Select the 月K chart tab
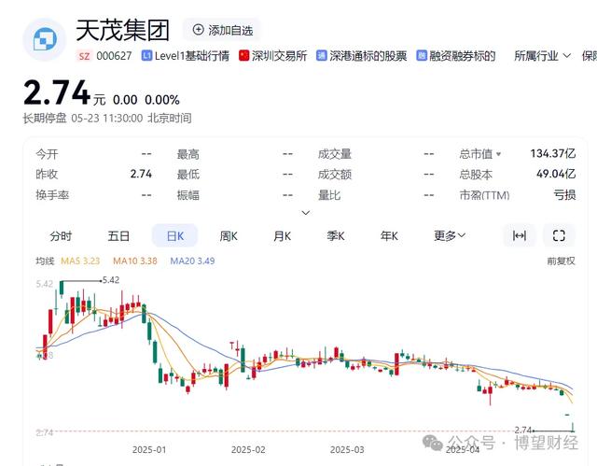This screenshot has width=597, height=466. pos(282,236)
